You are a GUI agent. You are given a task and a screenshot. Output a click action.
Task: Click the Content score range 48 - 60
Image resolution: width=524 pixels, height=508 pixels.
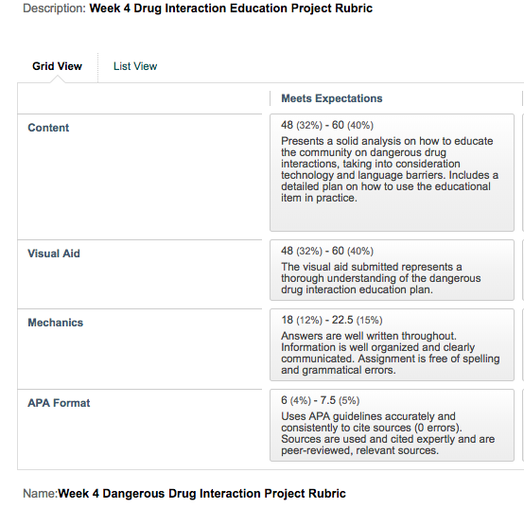pos(327,125)
